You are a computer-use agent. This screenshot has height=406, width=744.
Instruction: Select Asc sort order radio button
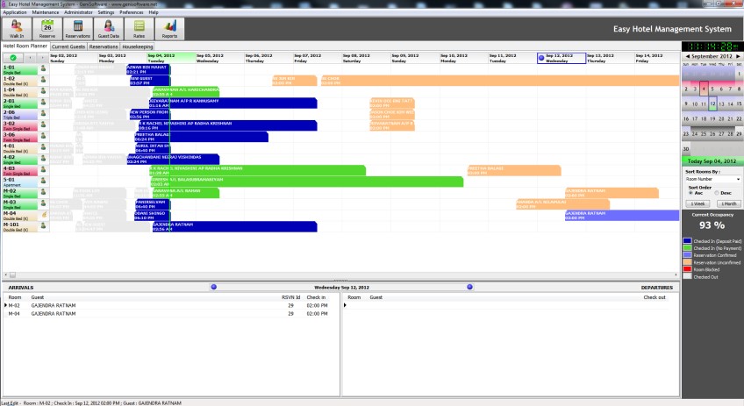[690, 193]
